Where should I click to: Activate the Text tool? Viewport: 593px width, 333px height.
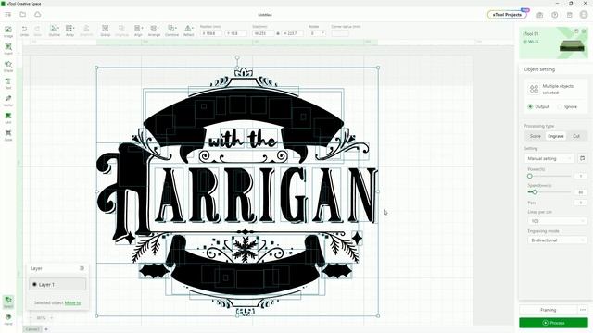click(8, 83)
